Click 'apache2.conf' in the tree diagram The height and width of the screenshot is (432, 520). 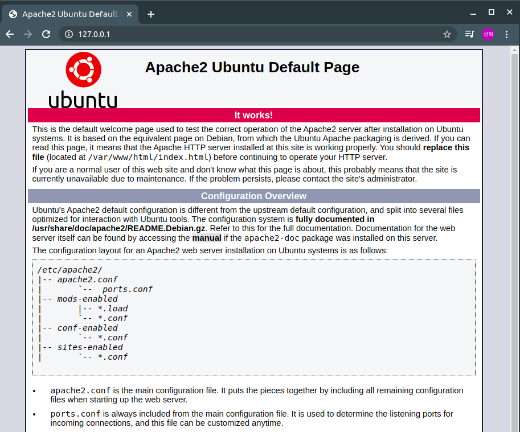click(x=87, y=279)
